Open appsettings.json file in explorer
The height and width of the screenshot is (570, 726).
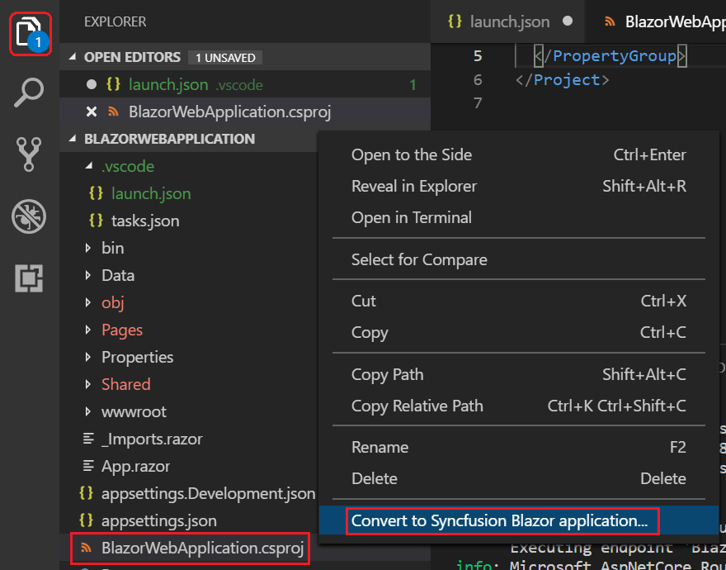pos(158,520)
